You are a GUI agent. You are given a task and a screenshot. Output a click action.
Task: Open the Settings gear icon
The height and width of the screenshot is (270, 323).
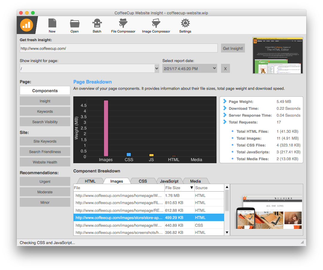click(185, 23)
